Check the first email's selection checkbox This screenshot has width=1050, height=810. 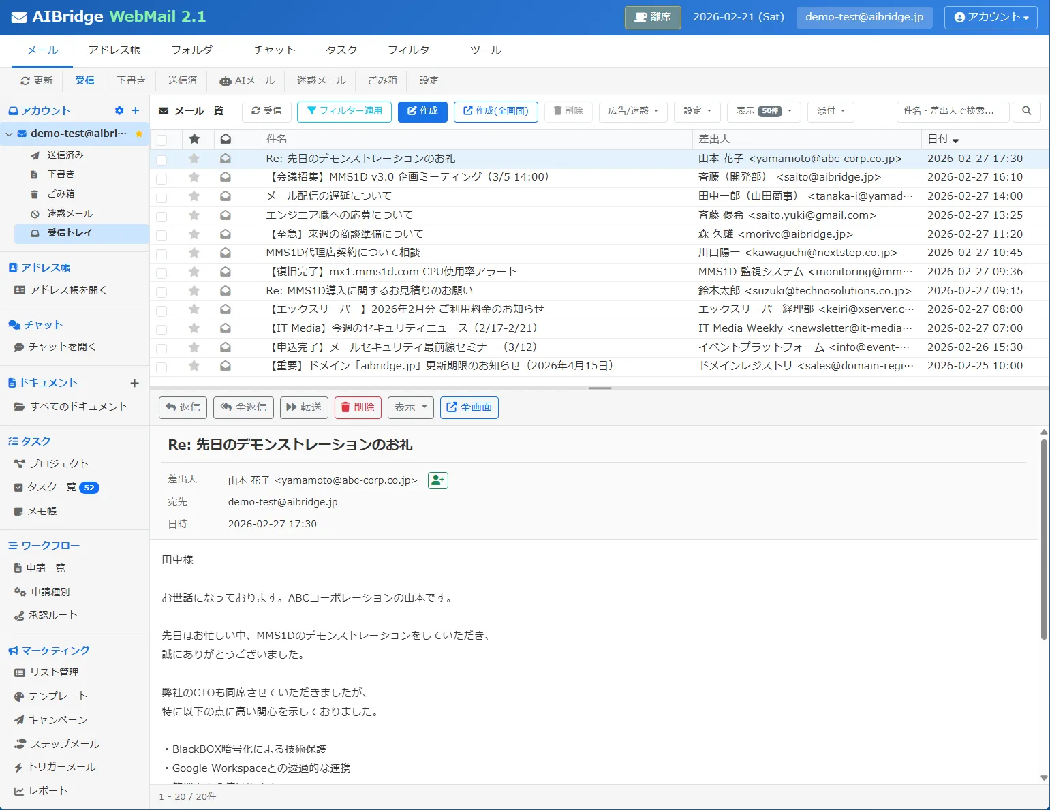coord(161,158)
